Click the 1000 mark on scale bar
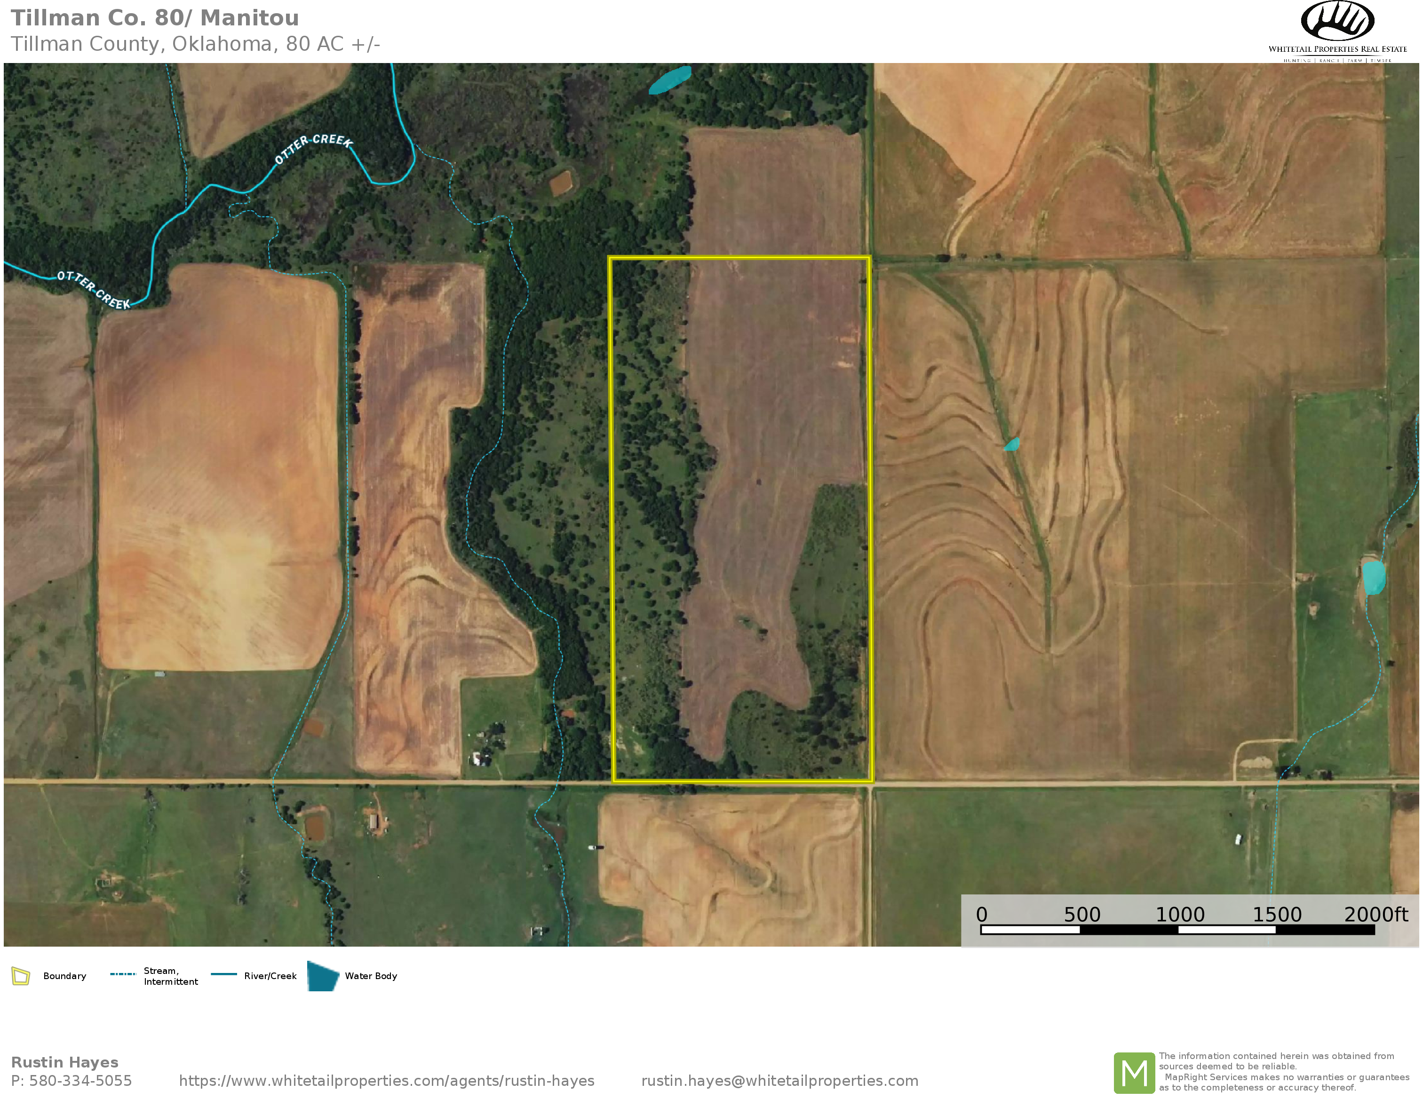 (1179, 915)
